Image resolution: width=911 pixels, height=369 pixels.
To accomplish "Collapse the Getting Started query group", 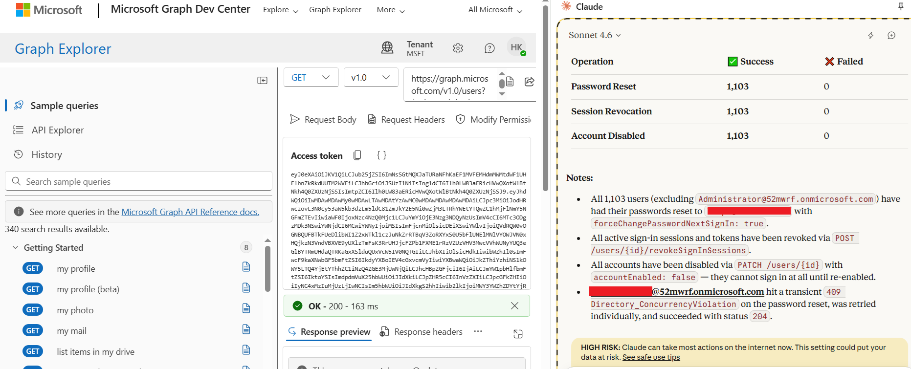I will point(16,248).
